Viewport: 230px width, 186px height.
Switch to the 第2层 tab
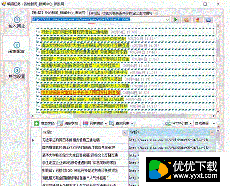tap(123, 13)
